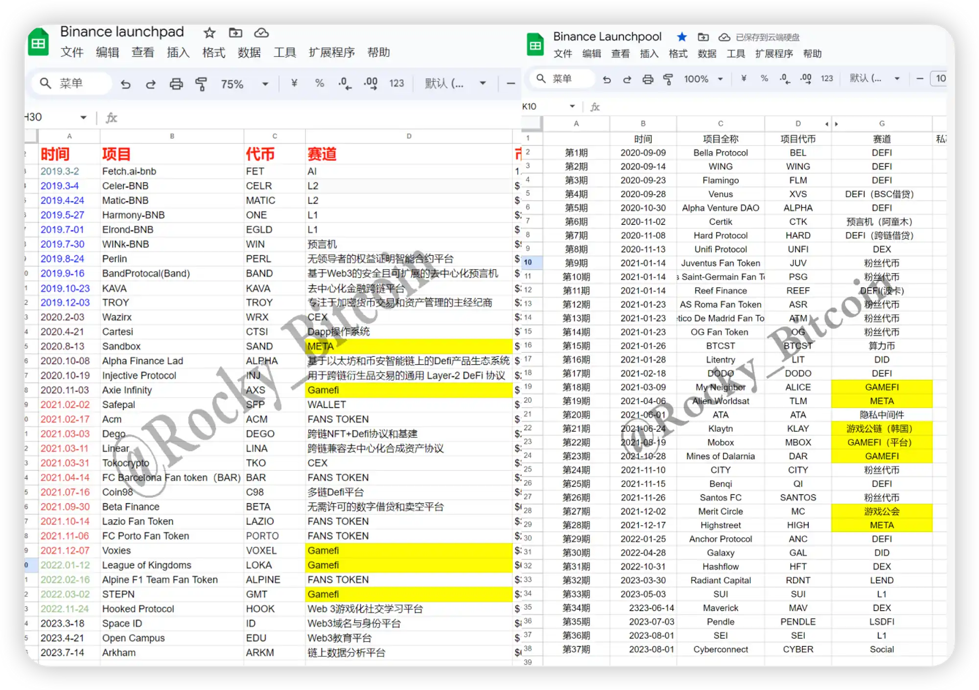979x690 pixels.
Task: Click the Sheets logo in Binance launchpad
Action: tap(38, 43)
